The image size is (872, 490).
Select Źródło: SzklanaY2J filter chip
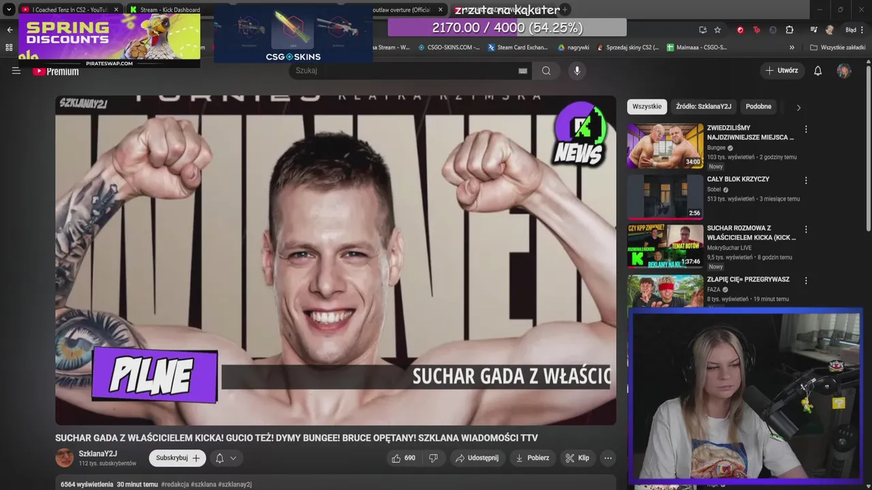click(x=703, y=107)
